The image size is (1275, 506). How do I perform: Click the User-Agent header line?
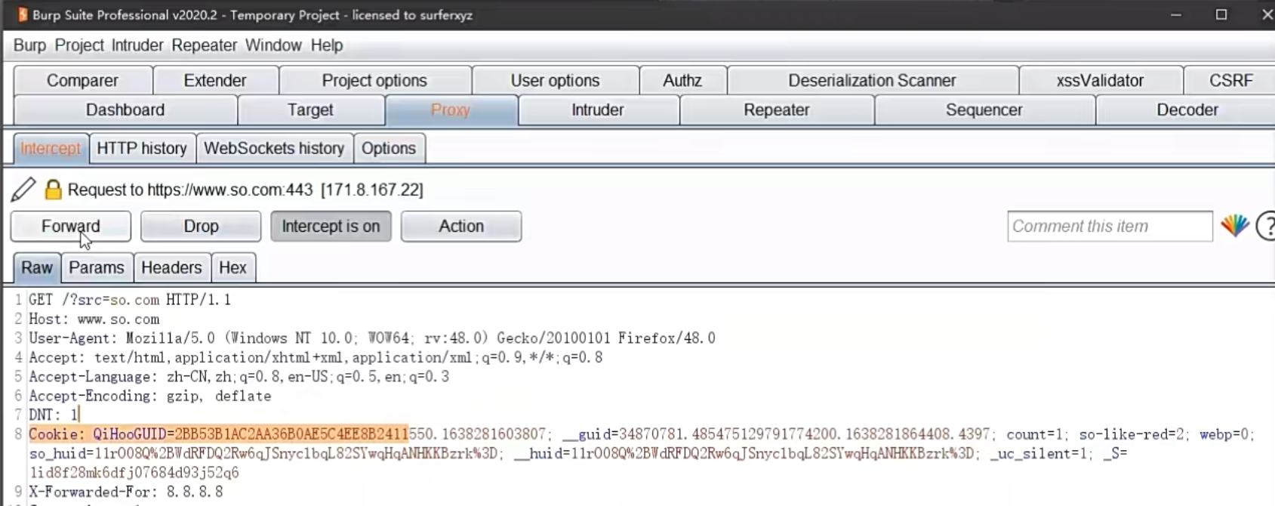[372, 338]
